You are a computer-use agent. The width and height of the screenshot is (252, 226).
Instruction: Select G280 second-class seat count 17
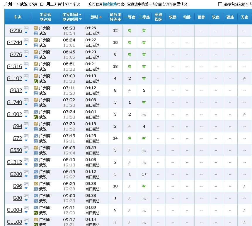144,174
